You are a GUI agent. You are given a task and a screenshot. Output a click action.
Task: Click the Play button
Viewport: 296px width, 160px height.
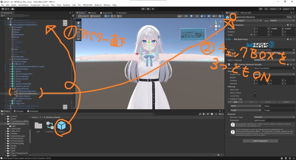pos(143,9)
